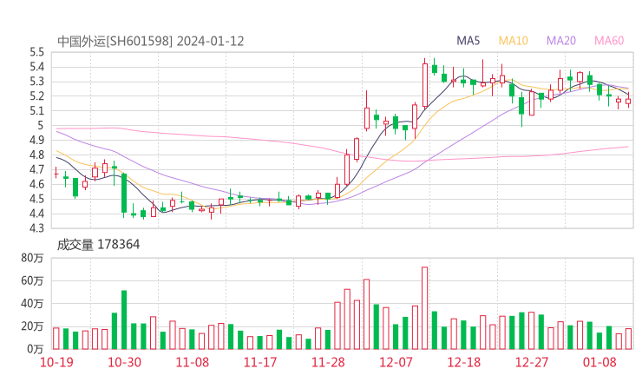Click the 12-07 date label
Viewport: 642px width, 382px height.
396,362
